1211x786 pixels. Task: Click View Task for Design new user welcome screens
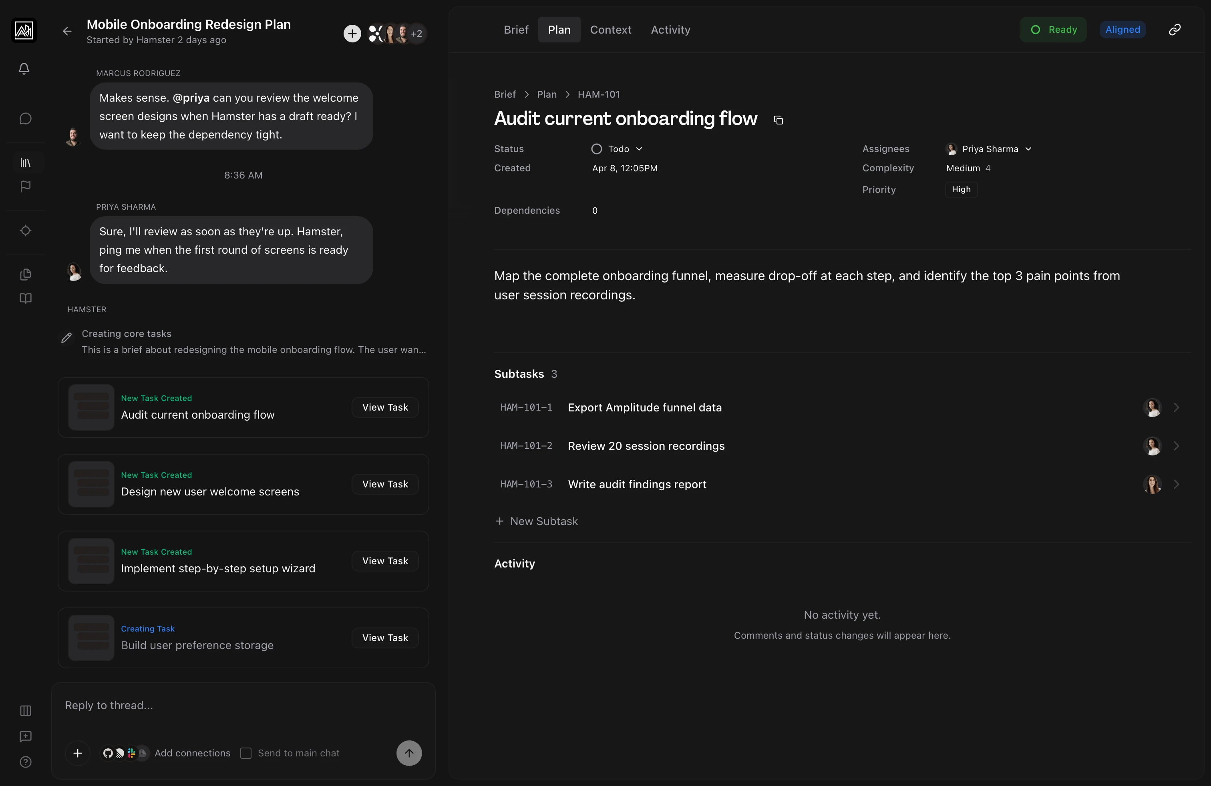tap(385, 483)
